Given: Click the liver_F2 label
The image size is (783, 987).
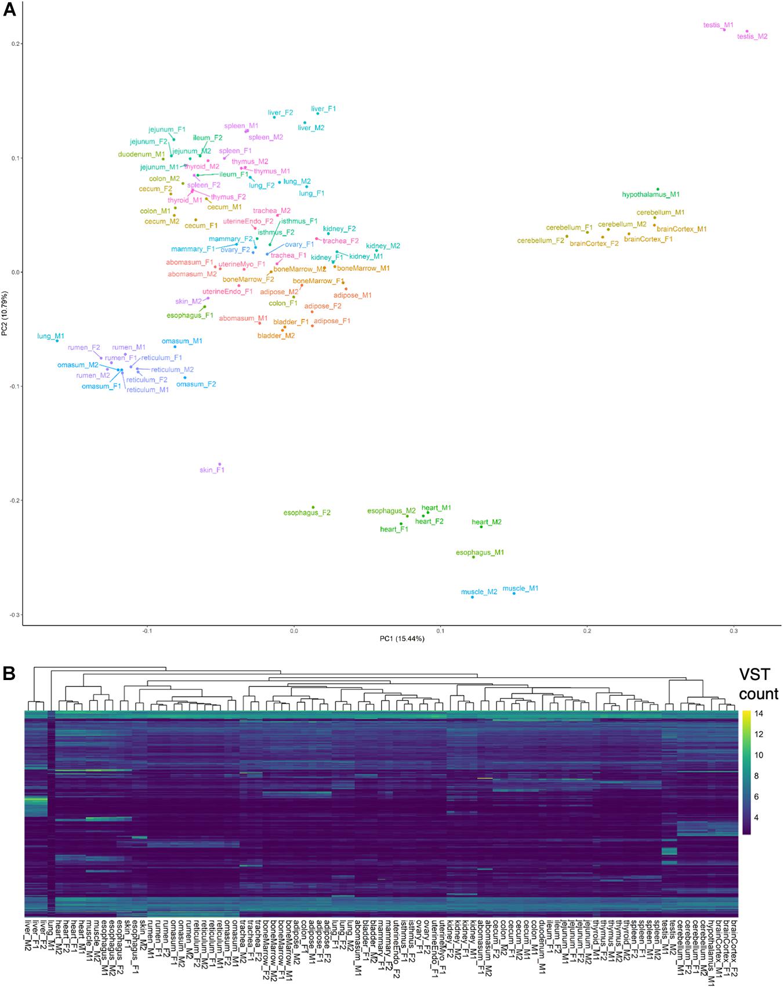Looking at the screenshot, I should [280, 113].
